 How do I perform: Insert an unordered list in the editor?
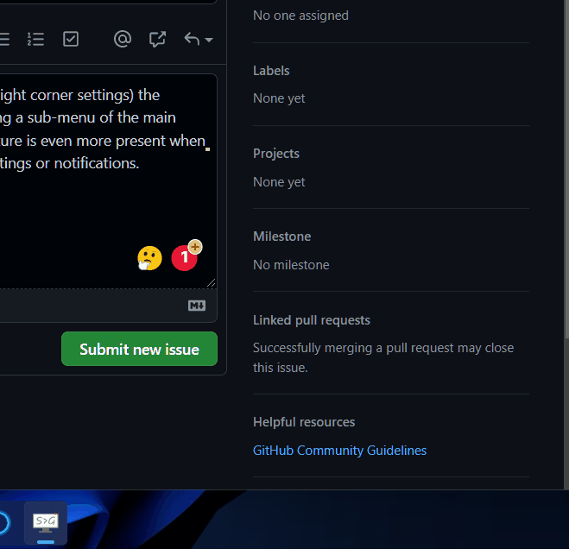pos(4,39)
